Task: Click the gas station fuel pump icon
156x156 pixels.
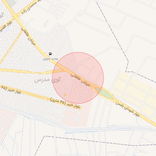Action: coord(50,54)
